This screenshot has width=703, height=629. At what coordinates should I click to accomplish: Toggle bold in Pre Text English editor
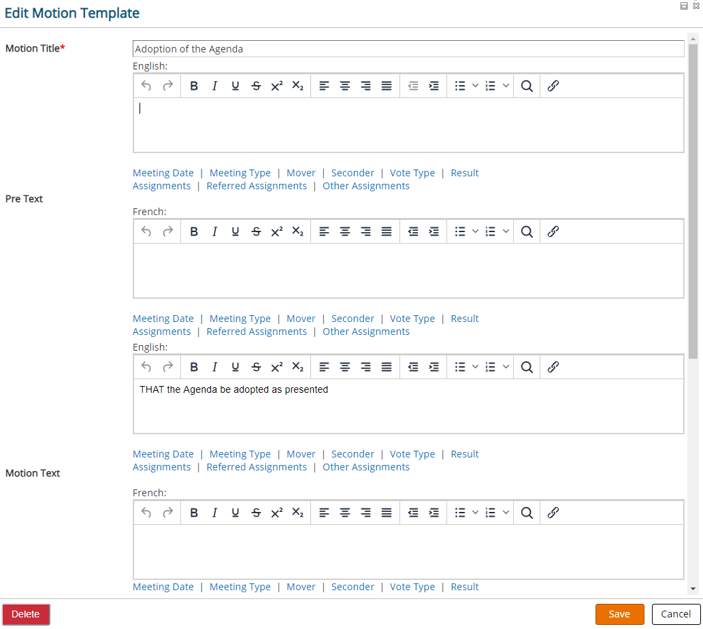194,86
